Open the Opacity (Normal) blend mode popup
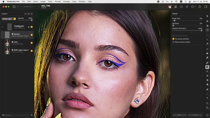The width and height of the screenshot is (210, 118). [179, 29]
